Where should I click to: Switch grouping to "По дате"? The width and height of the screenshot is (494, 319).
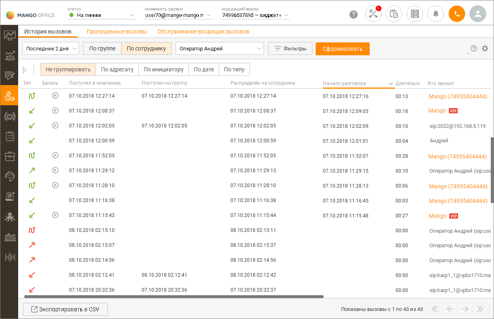point(204,69)
